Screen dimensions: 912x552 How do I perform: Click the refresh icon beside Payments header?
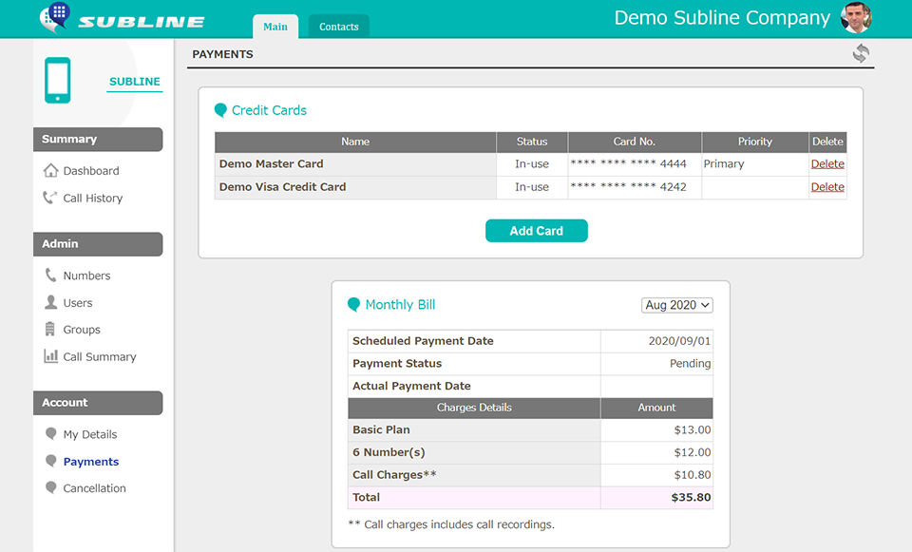pyautogui.click(x=861, y=54)
